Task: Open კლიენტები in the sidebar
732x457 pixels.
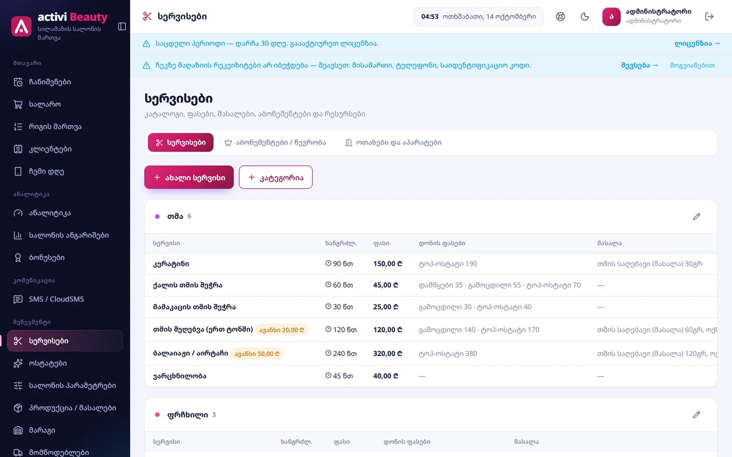Action: point(65,149)
